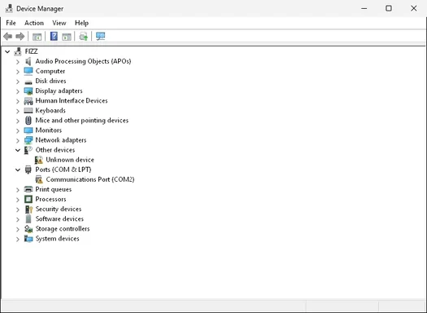Click the Help question mark toolbar icon

(x=54, y=36)
